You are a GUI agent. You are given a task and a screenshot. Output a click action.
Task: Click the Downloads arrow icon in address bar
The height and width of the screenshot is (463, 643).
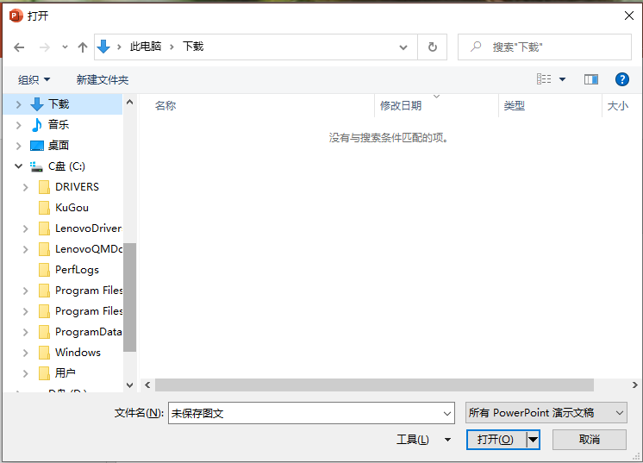pyautogui.click(x=103, y=47)
